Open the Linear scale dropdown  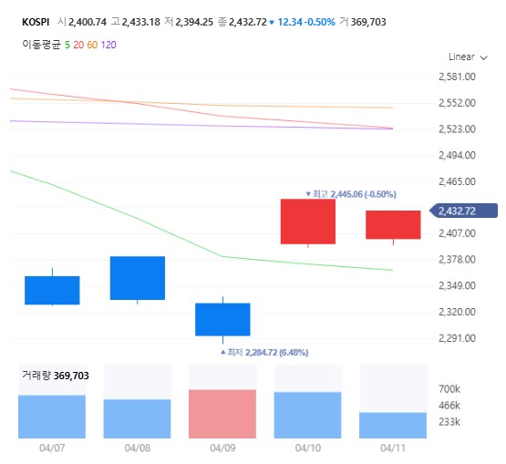coord(468,57)
